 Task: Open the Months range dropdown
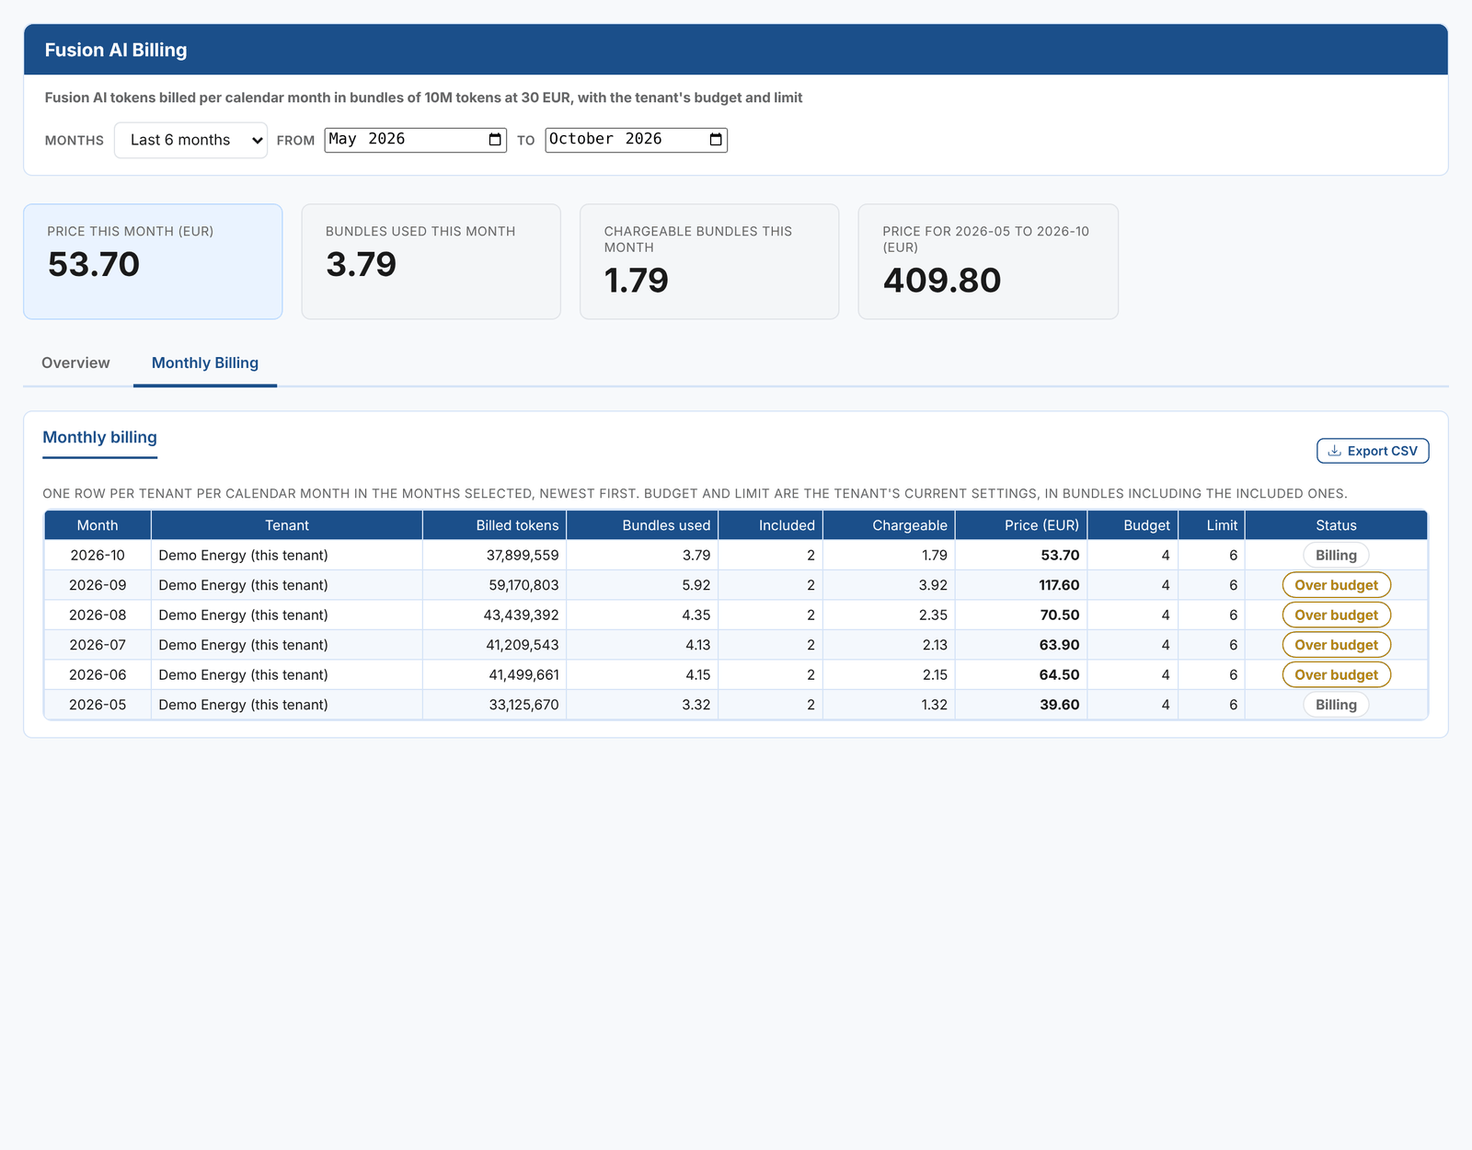(x=190, y=140)
